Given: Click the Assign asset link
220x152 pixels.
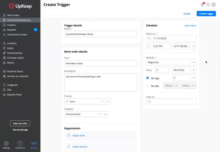Looking at the screenshot, I should pyautogui.click(x=79, y=136).
